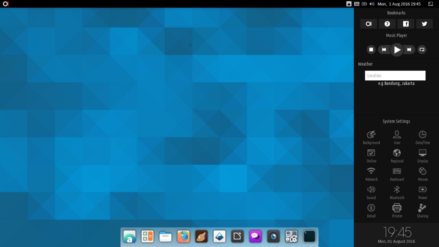Image resolution: width=439 pixels, height=247 pixels.
Task: Open the BlankOn bookmark button
Action: coord(368,24)
